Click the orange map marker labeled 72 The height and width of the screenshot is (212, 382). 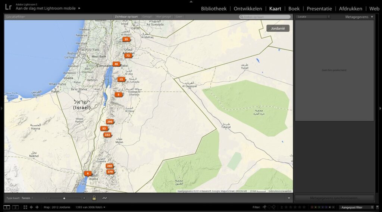tap(128, 56)
